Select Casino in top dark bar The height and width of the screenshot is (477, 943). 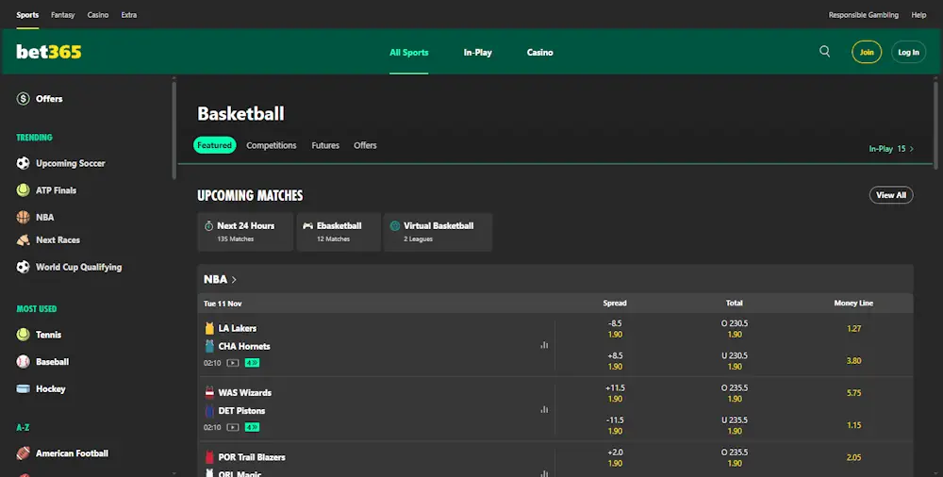point(98,15)
